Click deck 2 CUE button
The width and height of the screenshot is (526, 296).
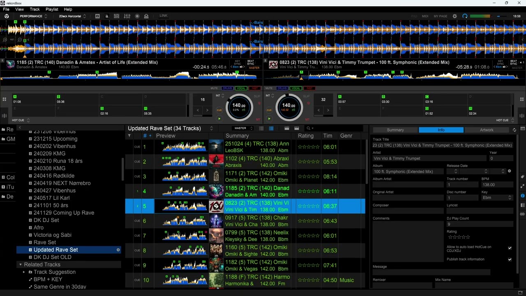(269, 110)
